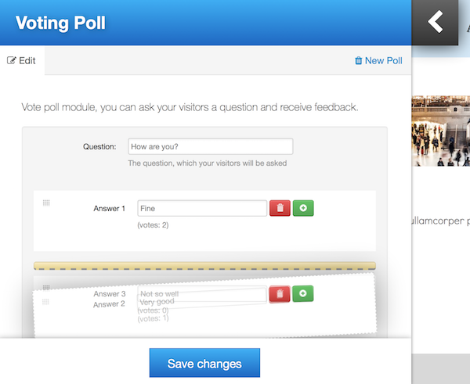Add an answer after Answer 1
Image resolution: width=470 pixels, height=384 pixels.
[303, 208]
